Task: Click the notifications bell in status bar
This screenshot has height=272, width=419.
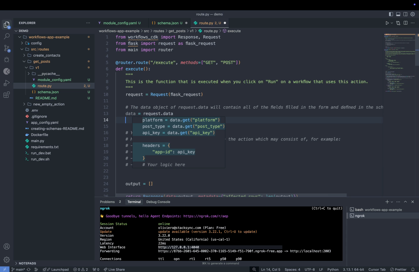Action: point(413,269)
